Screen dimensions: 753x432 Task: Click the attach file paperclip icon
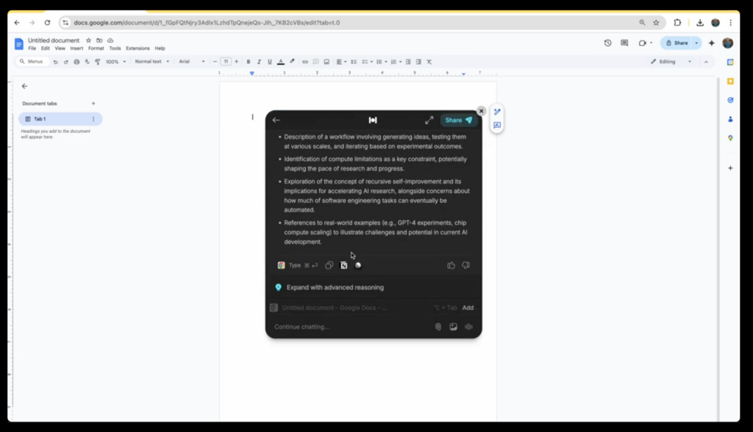(438, 327)
